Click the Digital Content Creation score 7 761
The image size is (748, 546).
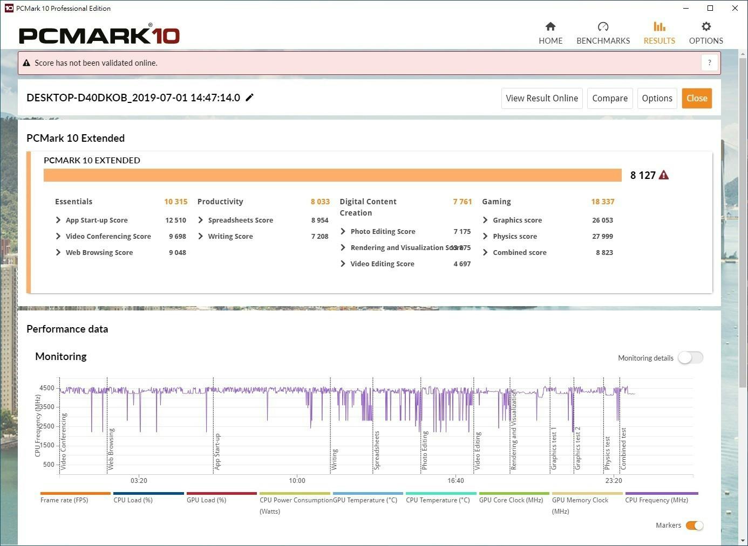[x=463, y=202]
